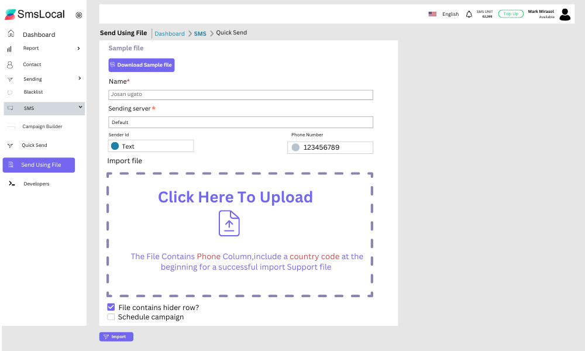
Task: Expand the Report submenu arrow
Action: click(x=79, y=49)
